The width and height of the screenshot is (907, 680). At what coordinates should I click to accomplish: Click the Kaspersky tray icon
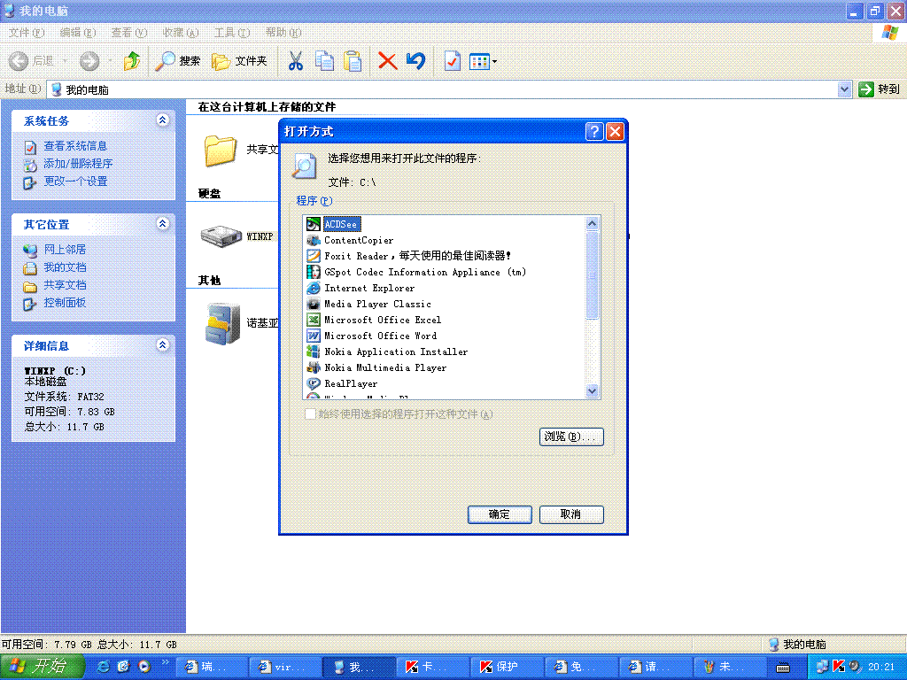[838, 667]
